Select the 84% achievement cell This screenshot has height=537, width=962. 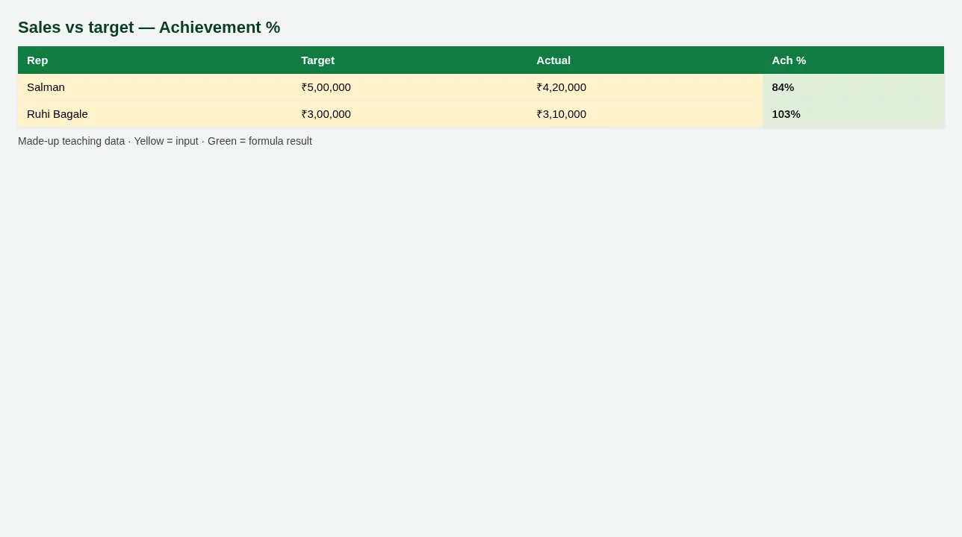tap(854, 87)
